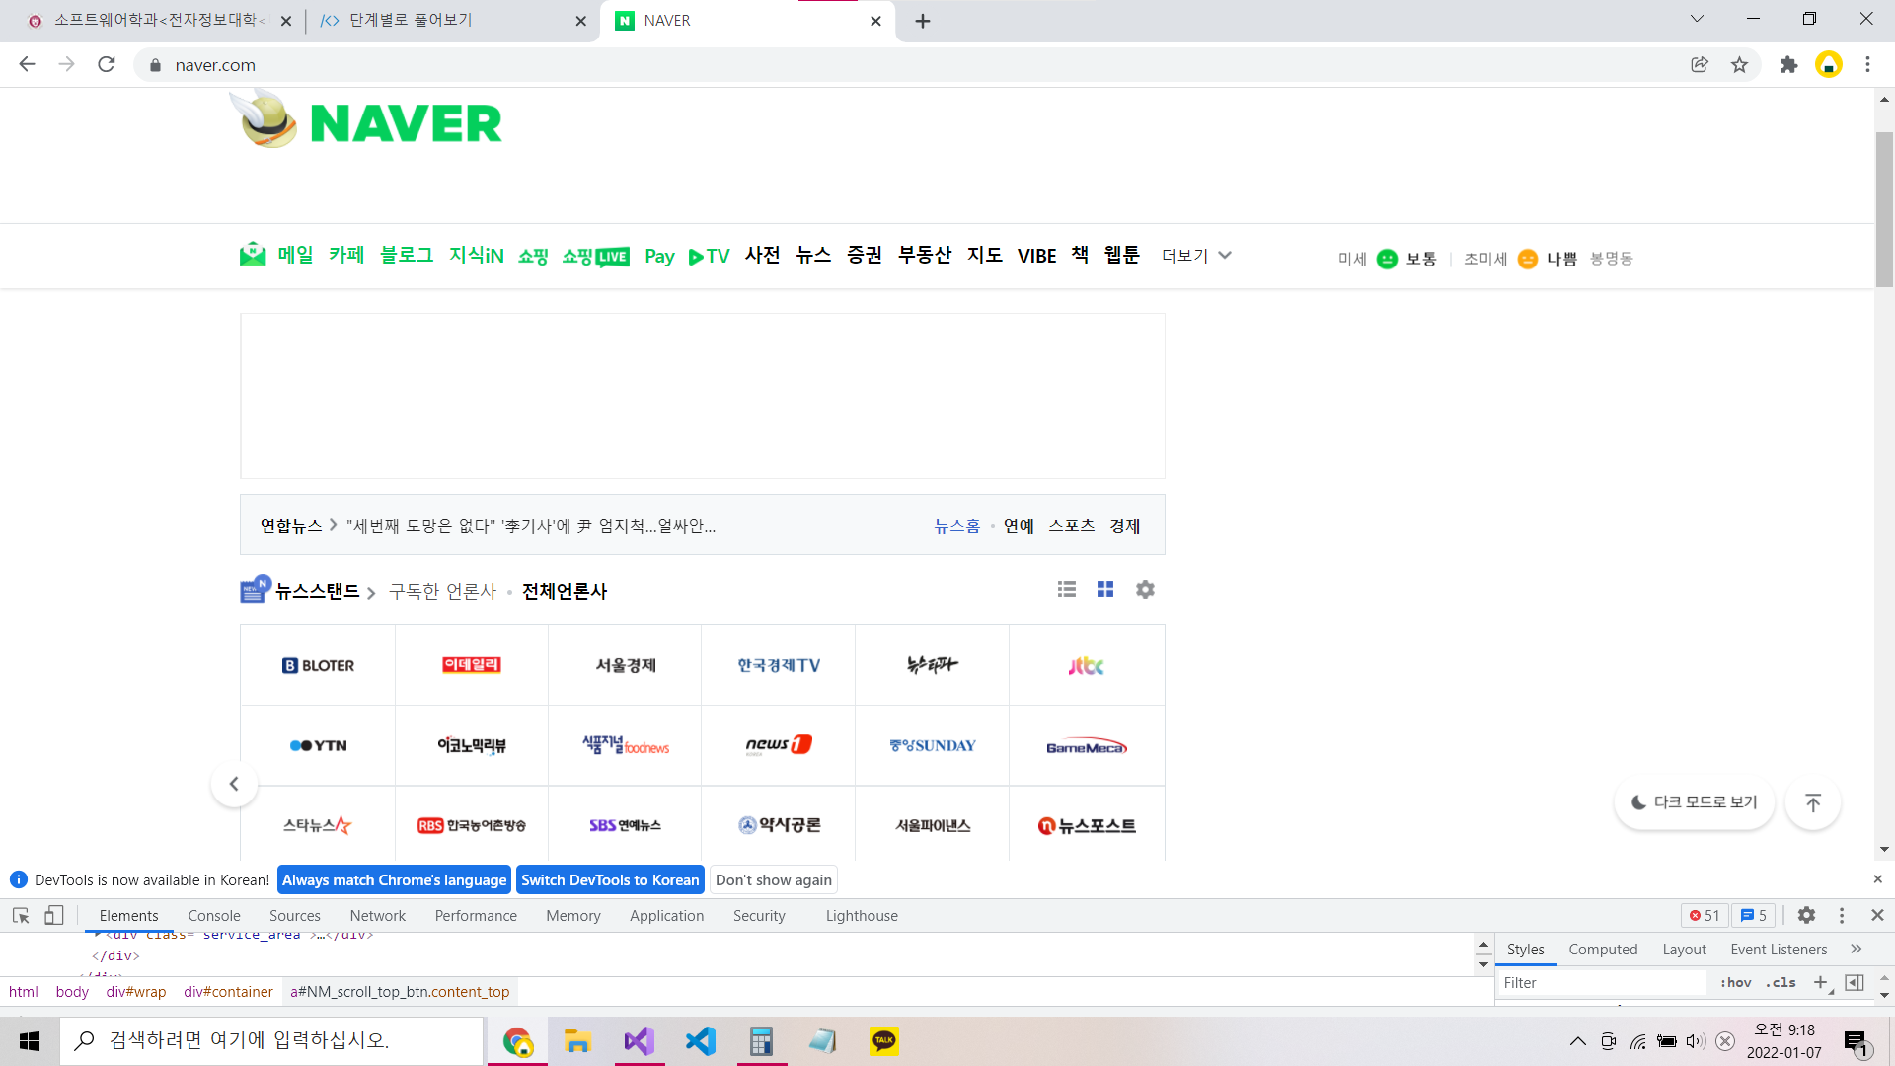
Task: Open the Network tab in DevTools
Action: (377, 915)
